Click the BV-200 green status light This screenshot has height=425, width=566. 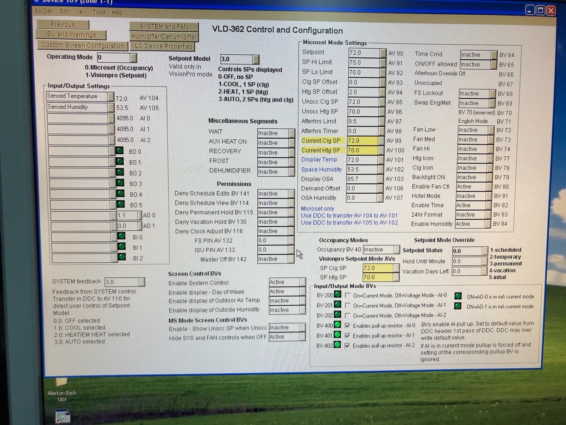[337, 294]
